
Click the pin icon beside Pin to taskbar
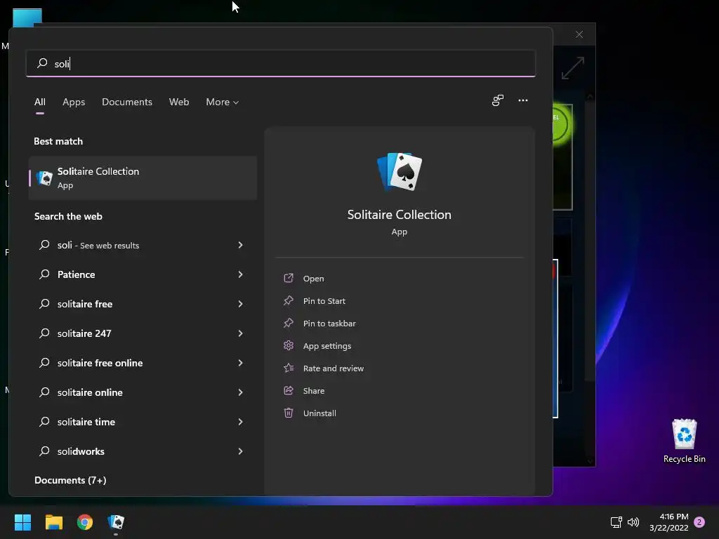pos(289,323)
